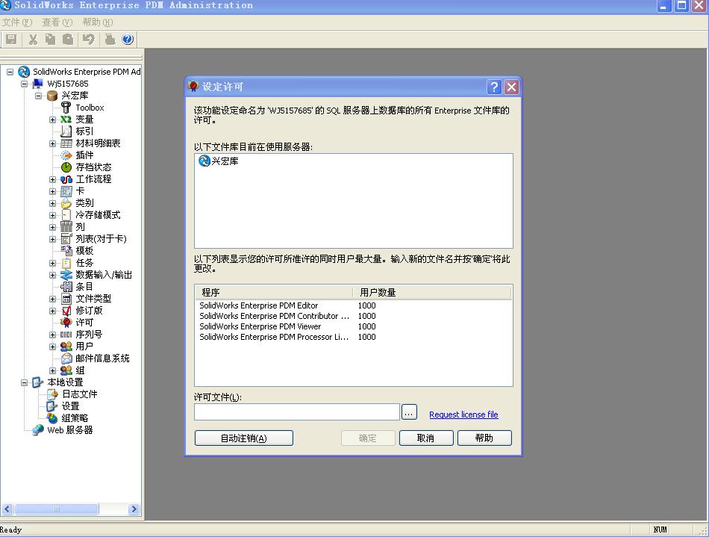Click into the 许可文件(L) input field

point(297,412)
